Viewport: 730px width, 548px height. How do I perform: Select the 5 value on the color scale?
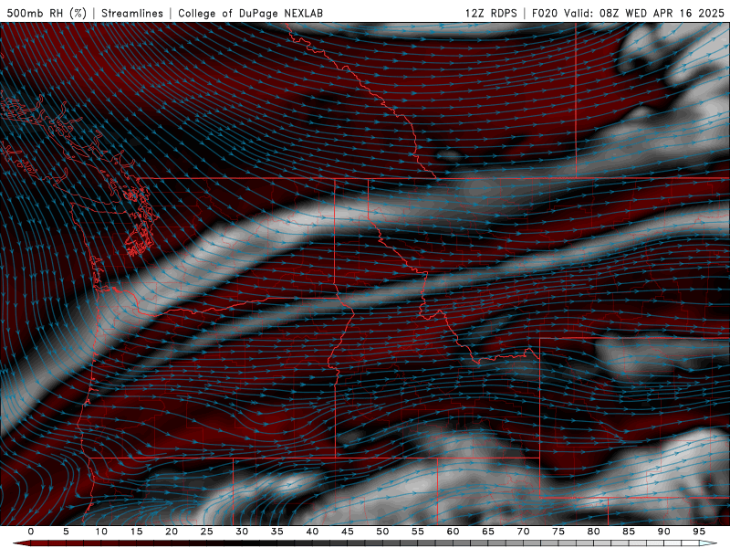pyautogui.click(x=66, y=532)
